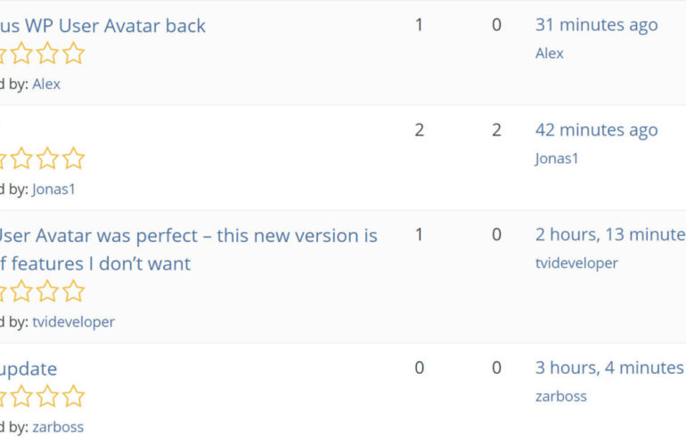The height and width of the screenshot is (445, 686).
Task: View Alex's profile from the started-by line
Action: [x=46, y=84]
